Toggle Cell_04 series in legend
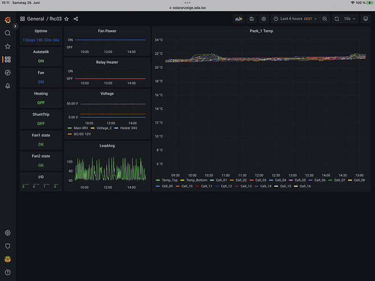This screenshot has height=281, width=375. click(281, 180)
